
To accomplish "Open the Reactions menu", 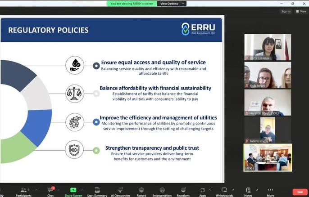I will point(183,191).
